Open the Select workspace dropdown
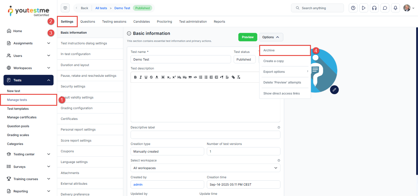 (x=205, y=168)
